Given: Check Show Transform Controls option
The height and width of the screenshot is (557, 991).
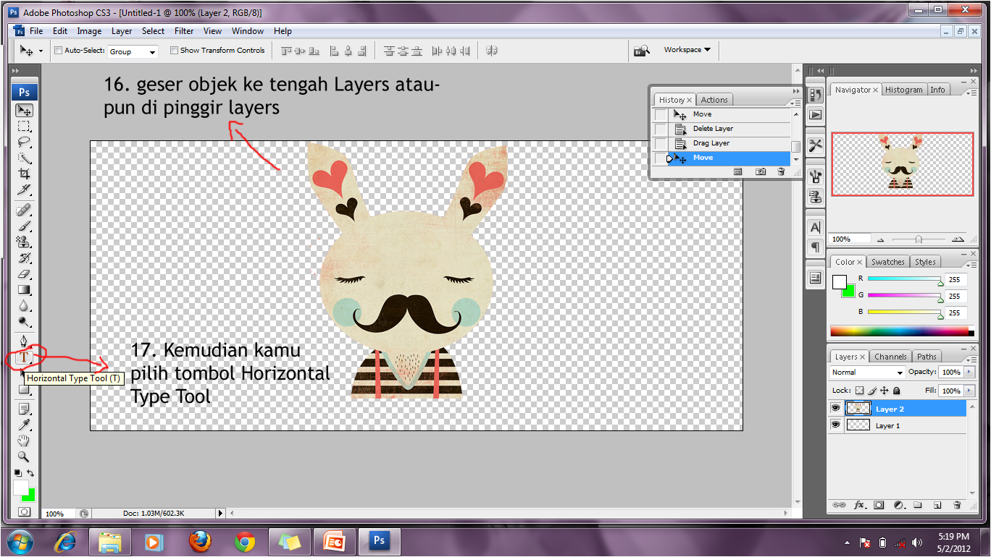Looking at the screenshot, I should 174,51.
